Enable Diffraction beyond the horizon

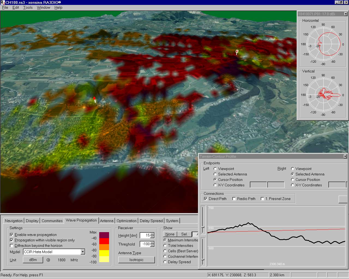(x=11, y=245)
